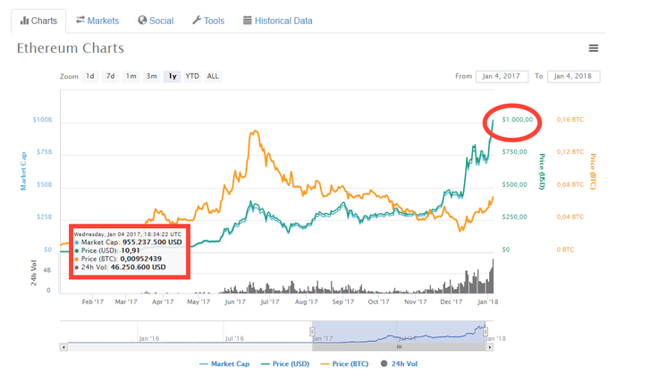Screen dimensions: 658x374
Task: Click the $250,00 price axis label
Action: point(514,217)
